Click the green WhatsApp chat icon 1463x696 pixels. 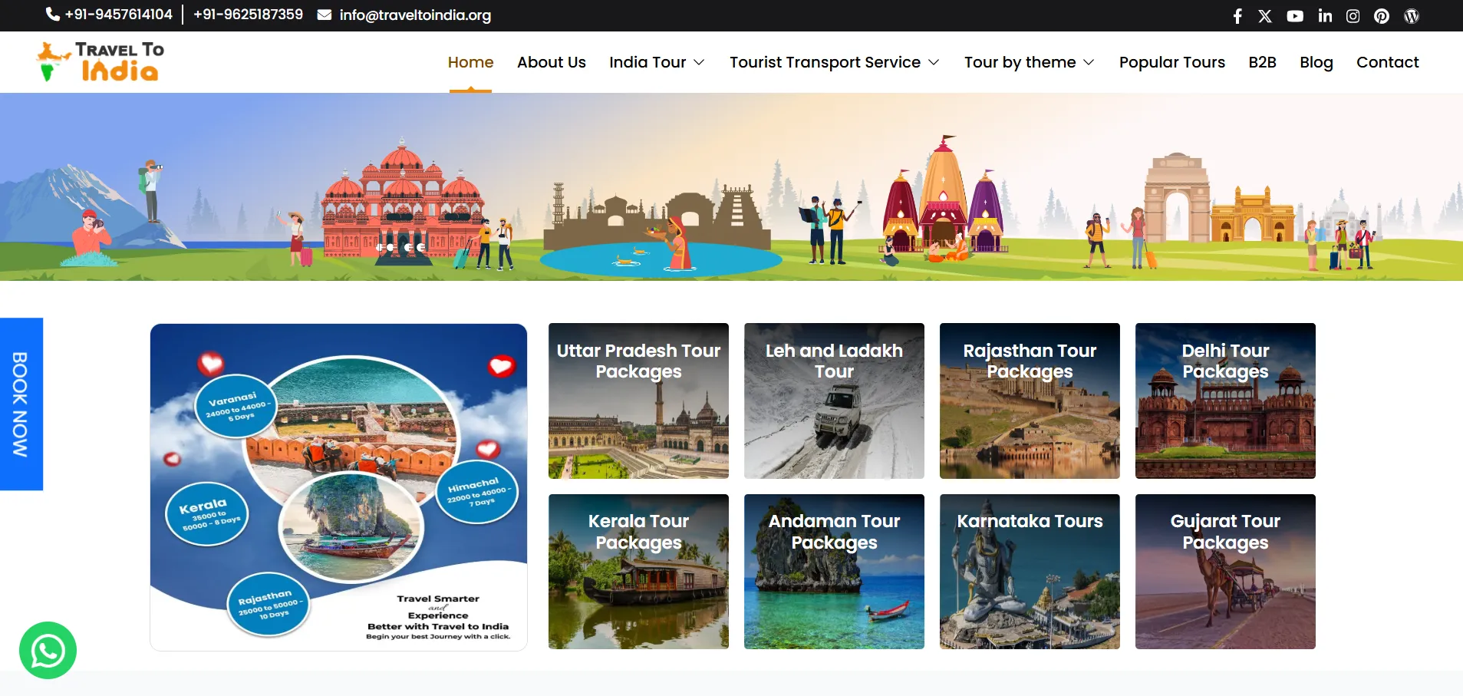point(48,650)
